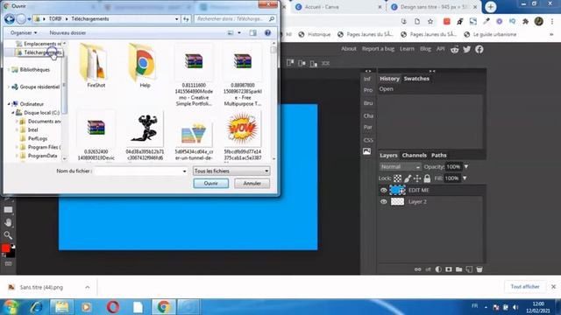Open the image icon in the side panel strip
Viewport: 561px width, 315px height.
pyautogui.click(x=367, y=151)
